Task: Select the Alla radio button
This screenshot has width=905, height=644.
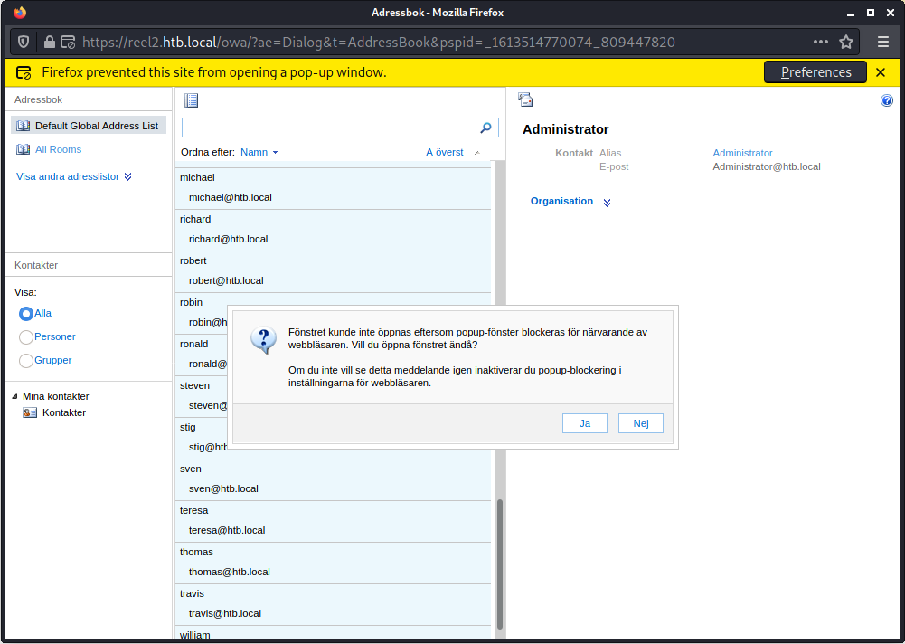Action: tap(26, 314)
